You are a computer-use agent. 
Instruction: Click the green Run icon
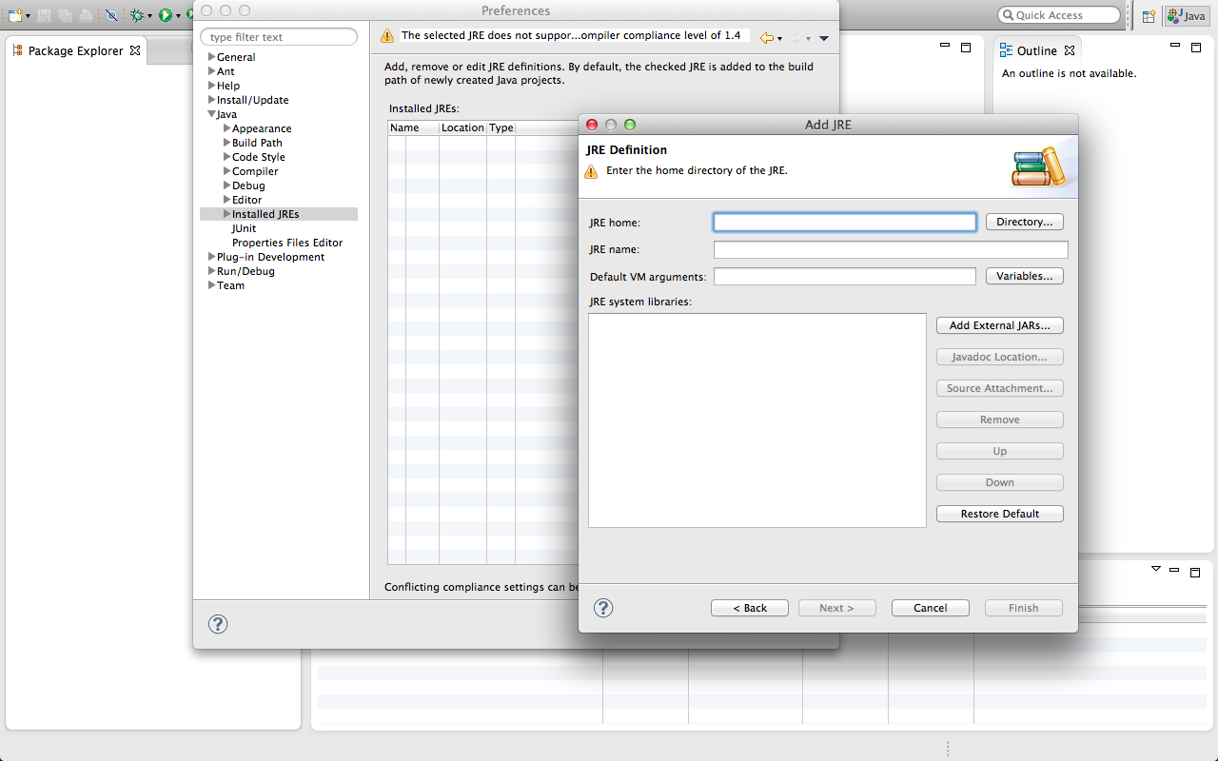(x=166, y=15)
